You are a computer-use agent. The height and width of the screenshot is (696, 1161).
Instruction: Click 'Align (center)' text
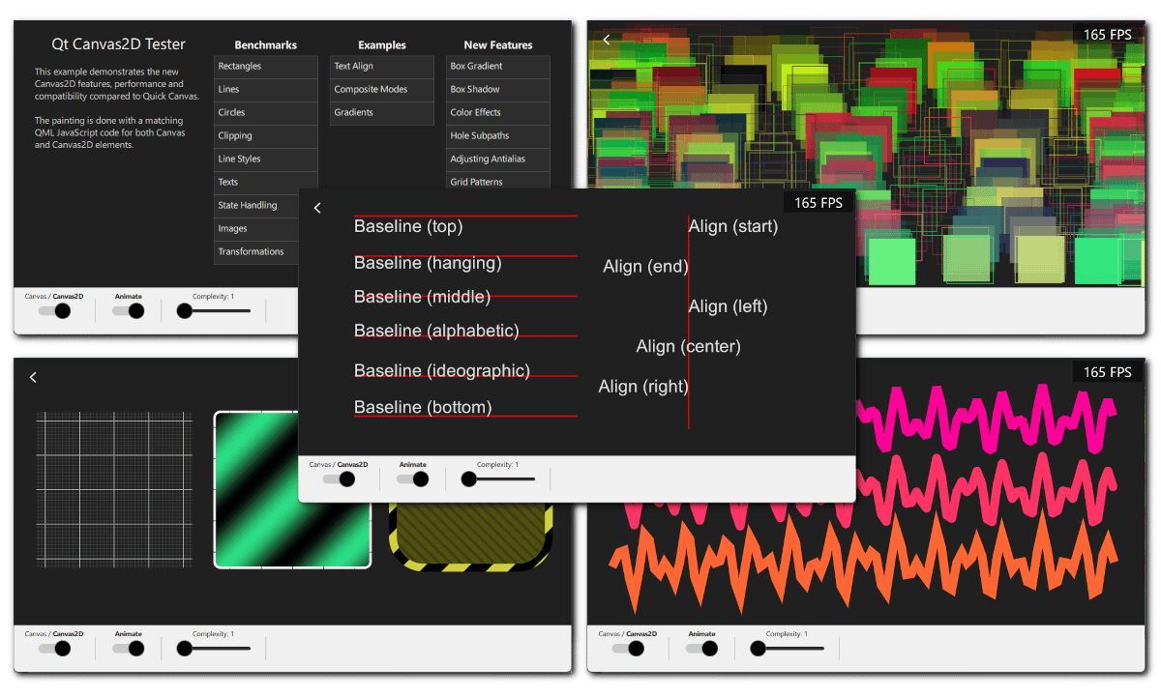coord(688,347)
